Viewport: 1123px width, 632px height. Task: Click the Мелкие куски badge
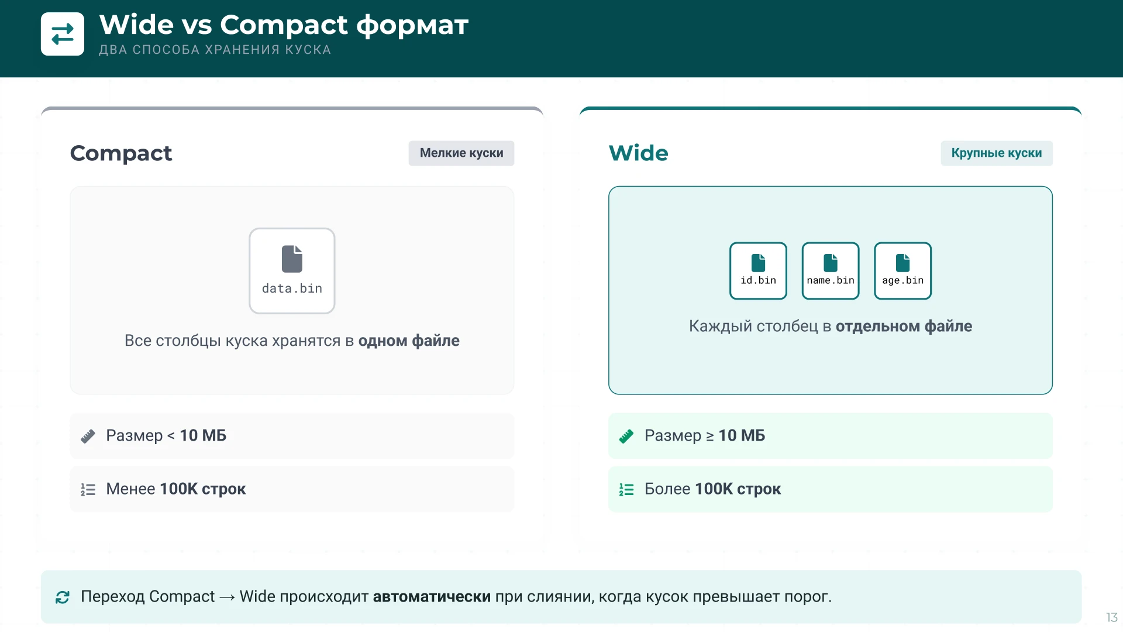coord(461,153)
